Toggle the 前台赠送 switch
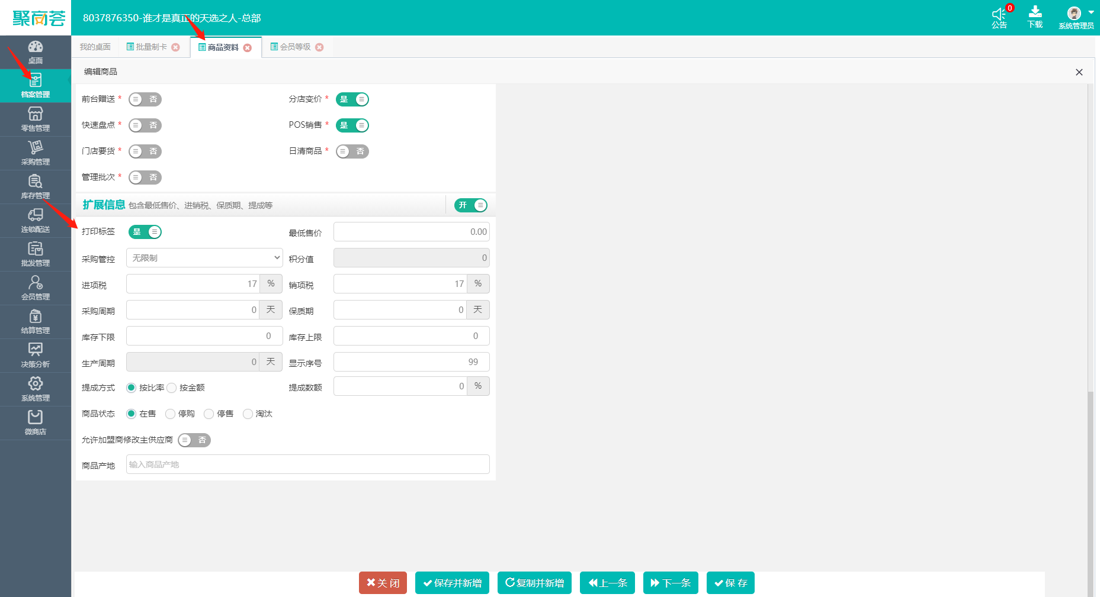The height and width of the screenshot is (597, 1100). [145, 99]
